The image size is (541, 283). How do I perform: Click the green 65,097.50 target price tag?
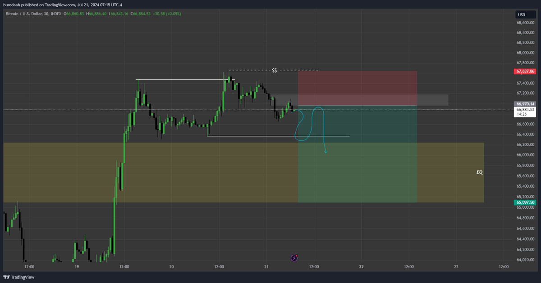click(x=524, y=202)
